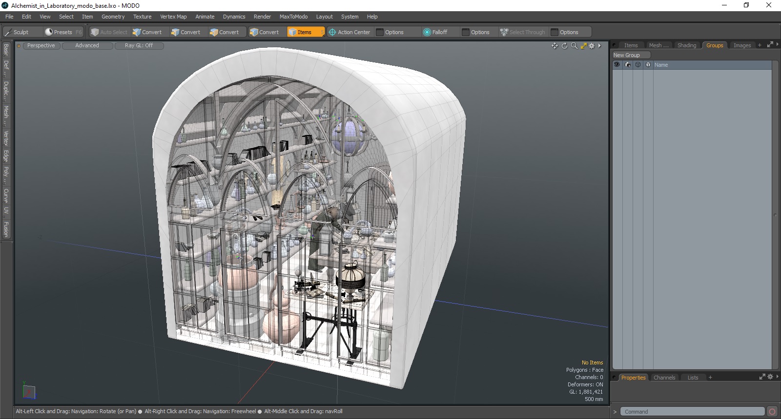The height and width of the screenshot is (419, 781).
Task: Click the viewport rotate icon
Action: 564,46
